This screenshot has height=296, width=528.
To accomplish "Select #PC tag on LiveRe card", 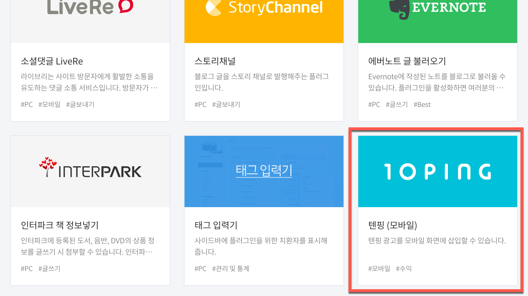I will (27, 104).
